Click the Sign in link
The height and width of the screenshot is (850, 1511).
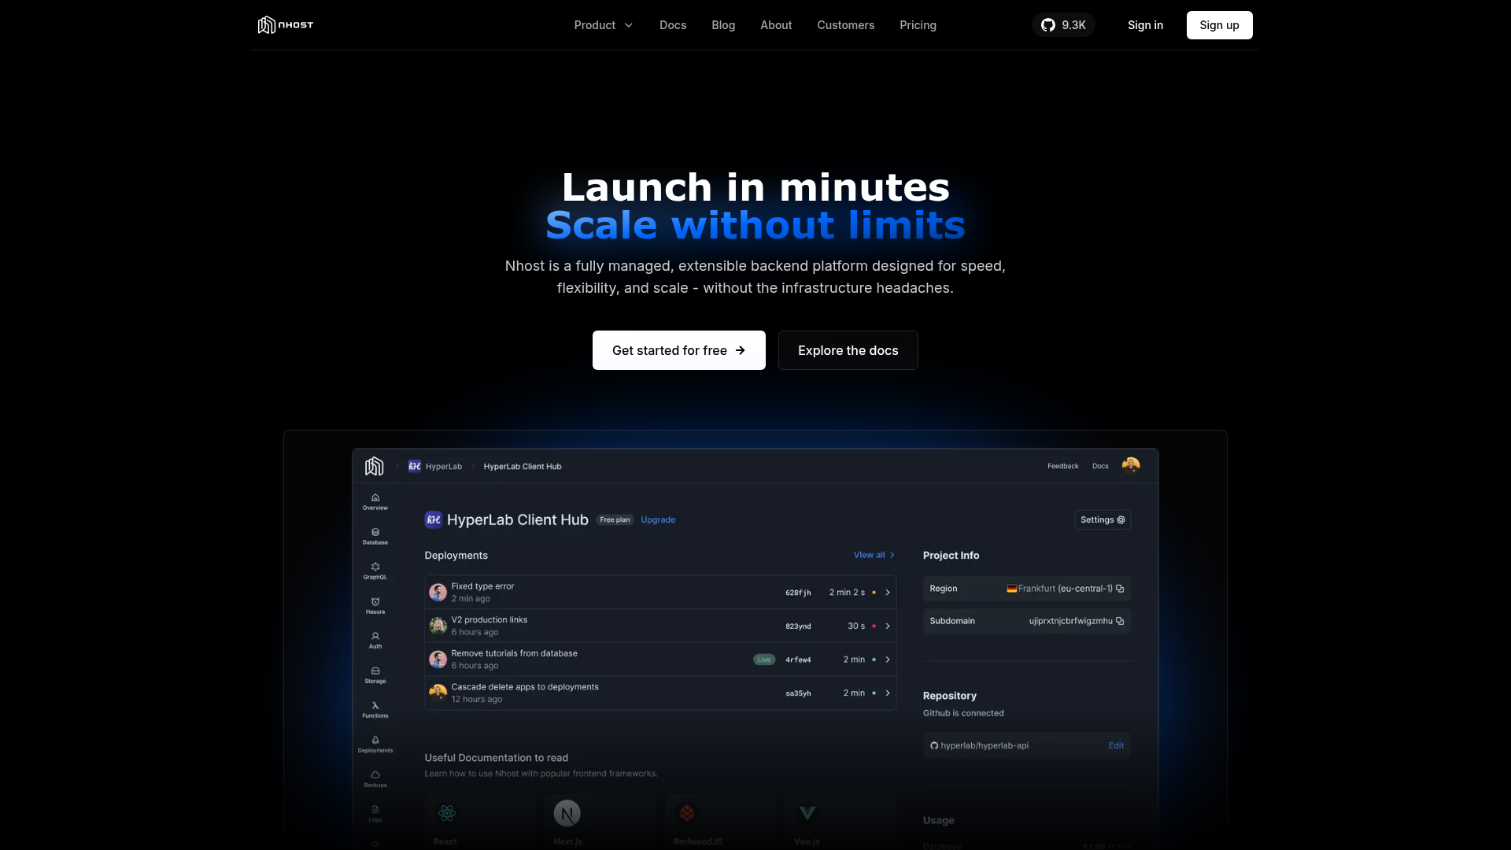(1145, 25)
